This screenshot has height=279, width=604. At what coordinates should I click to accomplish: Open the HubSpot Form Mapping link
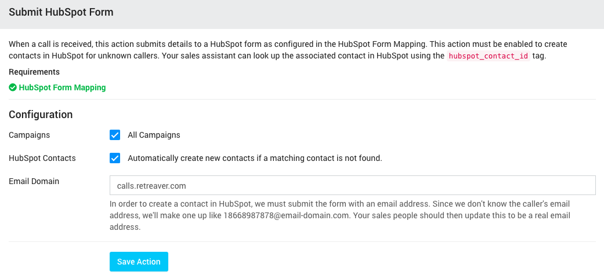pos(62,88)
